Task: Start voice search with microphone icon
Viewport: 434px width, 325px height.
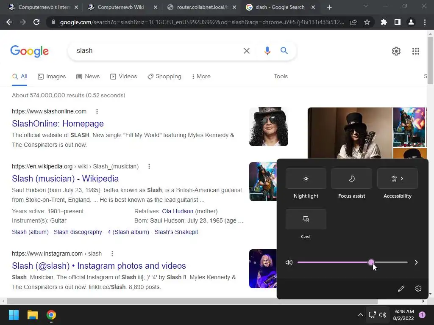Action: tap(267, 51)
